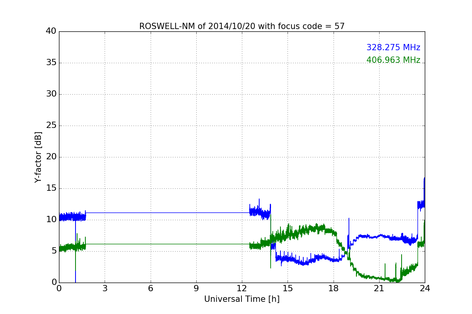
Task: Click the x-axis tick label 9
Action: (x=196, y=288)
